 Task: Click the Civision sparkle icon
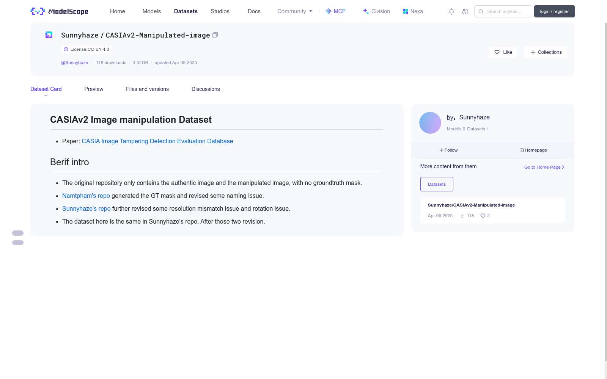coord(366,11)
